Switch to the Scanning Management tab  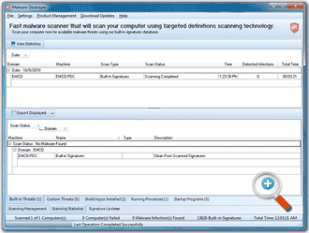[27, 209]
